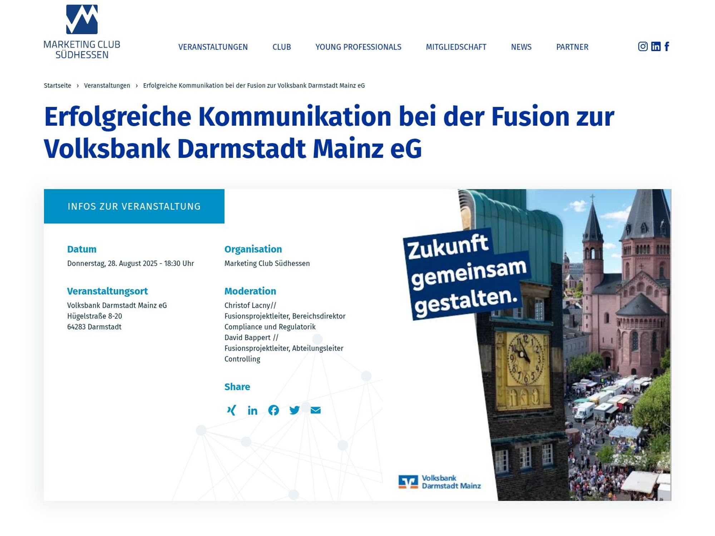Open the Young Professionals menu item
This screenshot has width=715, height=536.
(358, 47)
